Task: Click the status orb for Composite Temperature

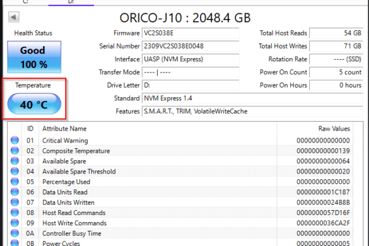Action: (x=15, y=150)
